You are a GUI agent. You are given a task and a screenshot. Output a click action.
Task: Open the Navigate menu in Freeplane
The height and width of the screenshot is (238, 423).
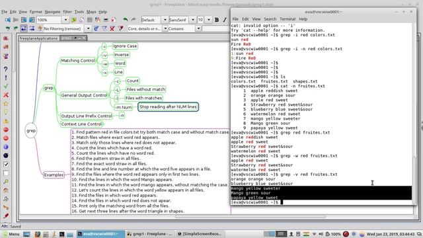[52, 12]
